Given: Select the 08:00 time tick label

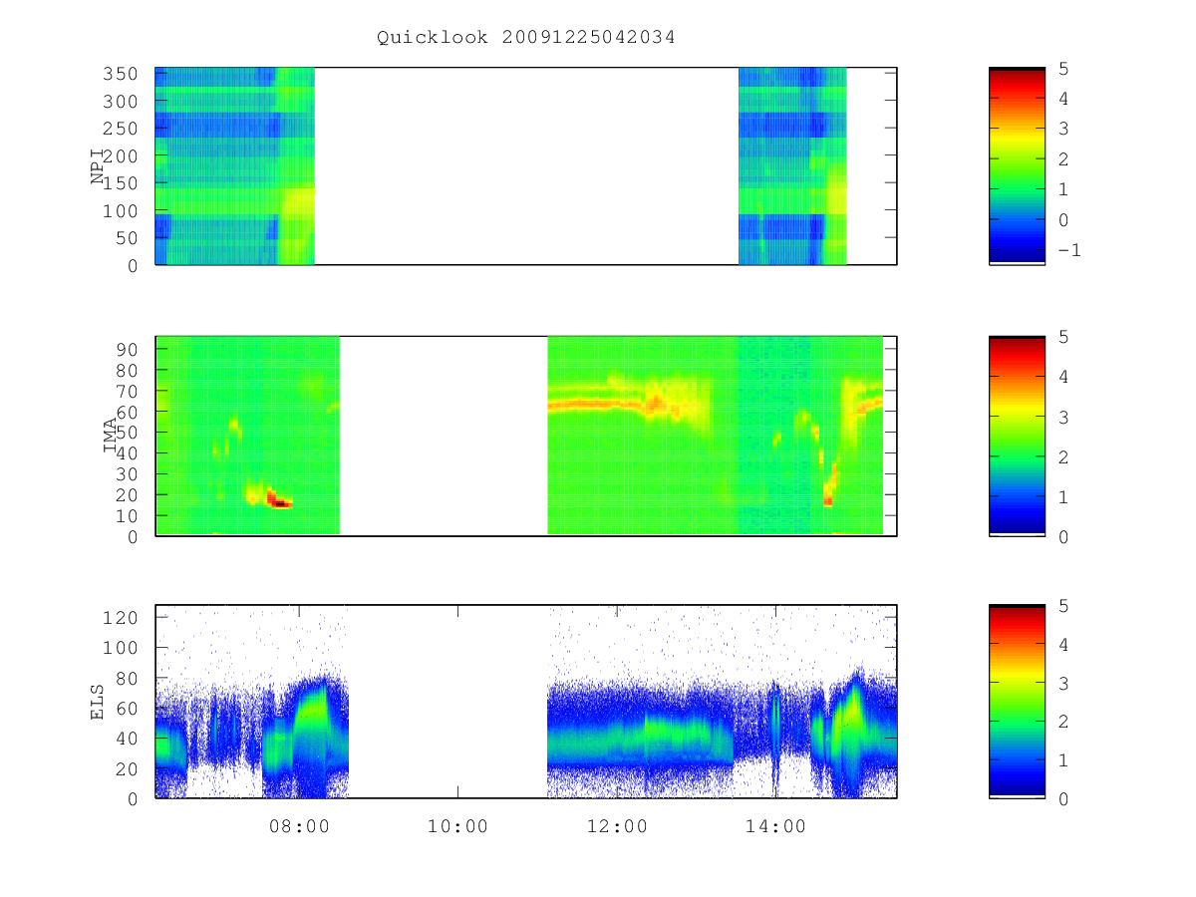Looking at the screenshot, I should click(x=299, y=826).
